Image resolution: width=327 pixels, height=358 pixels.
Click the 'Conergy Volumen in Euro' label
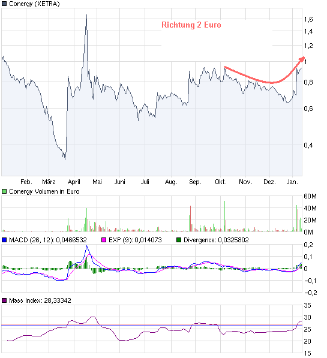click(x=44, y=191)
